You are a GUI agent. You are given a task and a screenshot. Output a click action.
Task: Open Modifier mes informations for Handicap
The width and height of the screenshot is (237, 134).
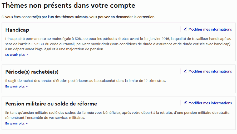pyautogui.click(x=210, y=29)
